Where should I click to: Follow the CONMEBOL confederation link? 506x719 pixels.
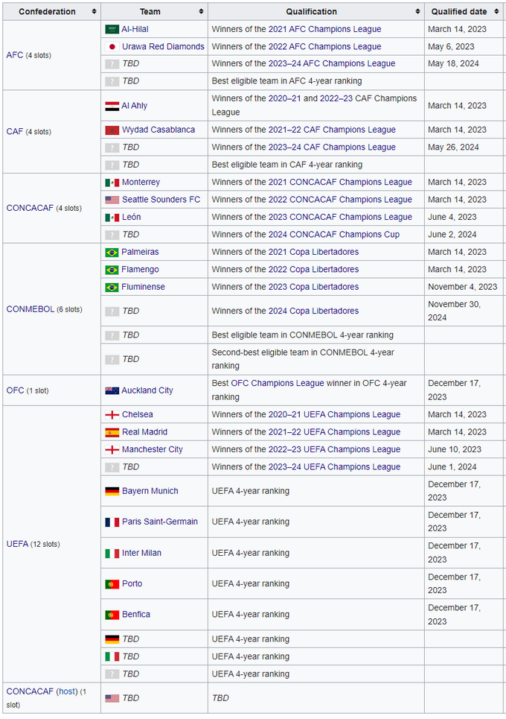point(30,309)
